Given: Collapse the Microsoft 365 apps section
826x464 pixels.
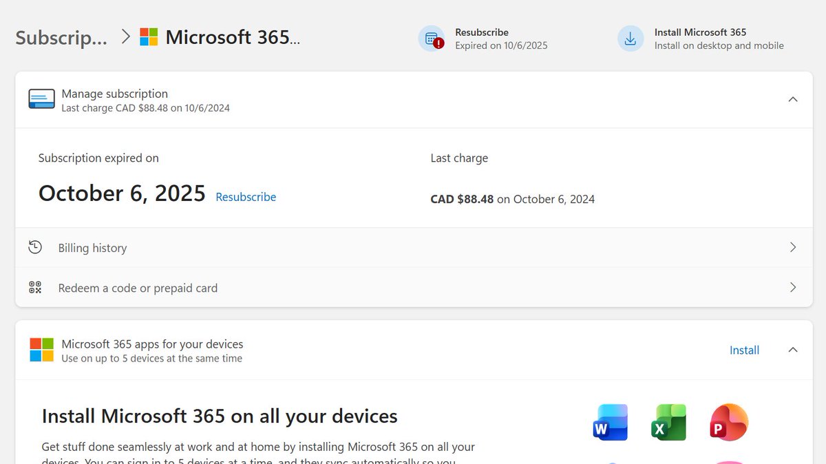Looking at the screenshot, I should pyautogui.click(x=793, y=350).
